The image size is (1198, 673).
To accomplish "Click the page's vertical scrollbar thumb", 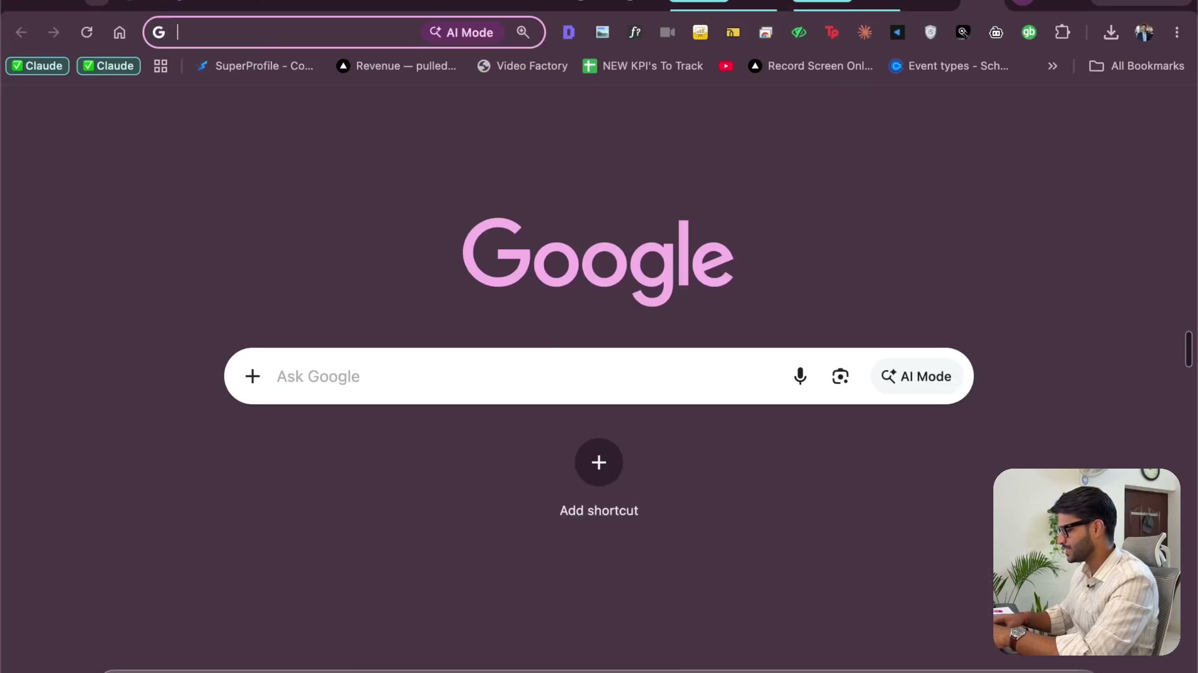I will [x=1189, y=350].
